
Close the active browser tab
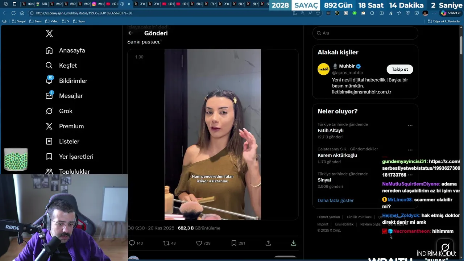(129, 4)
